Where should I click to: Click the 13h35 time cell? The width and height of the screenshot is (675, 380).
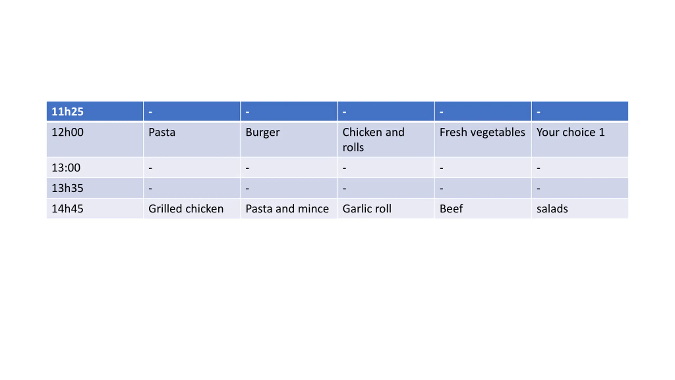point(95,188)
